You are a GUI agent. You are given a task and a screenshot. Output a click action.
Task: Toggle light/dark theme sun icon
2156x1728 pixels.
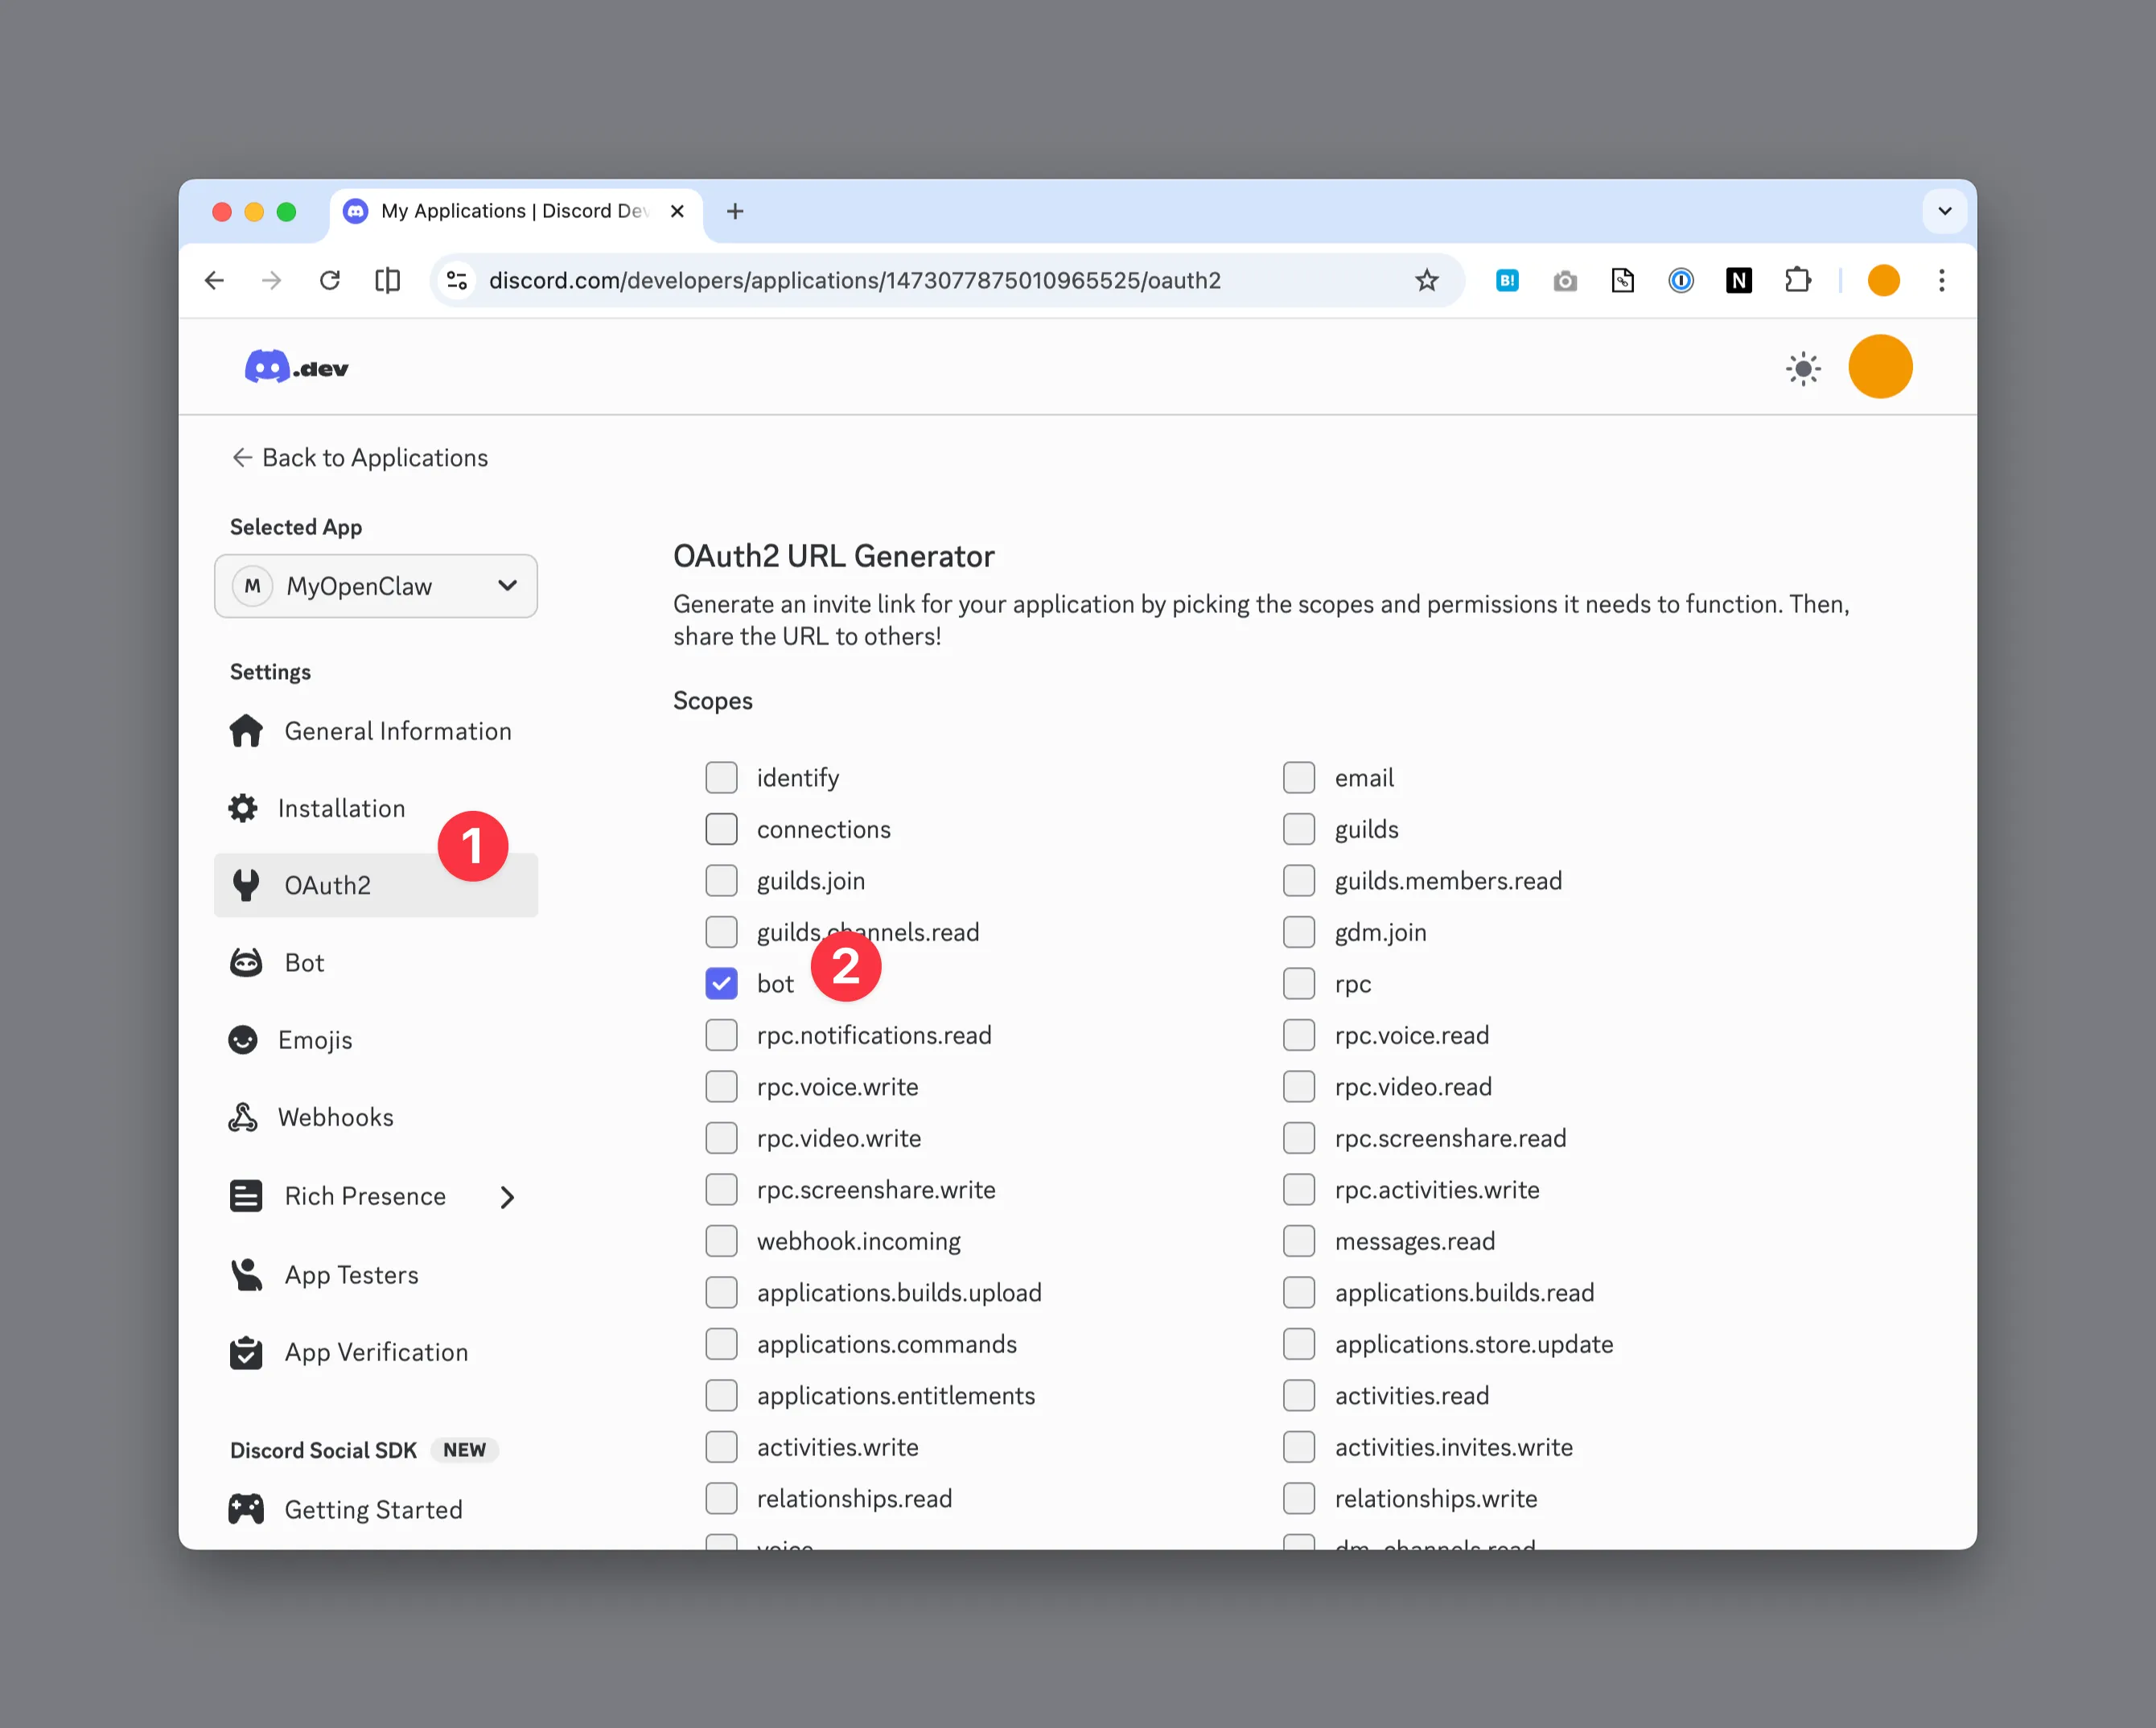1802,368
